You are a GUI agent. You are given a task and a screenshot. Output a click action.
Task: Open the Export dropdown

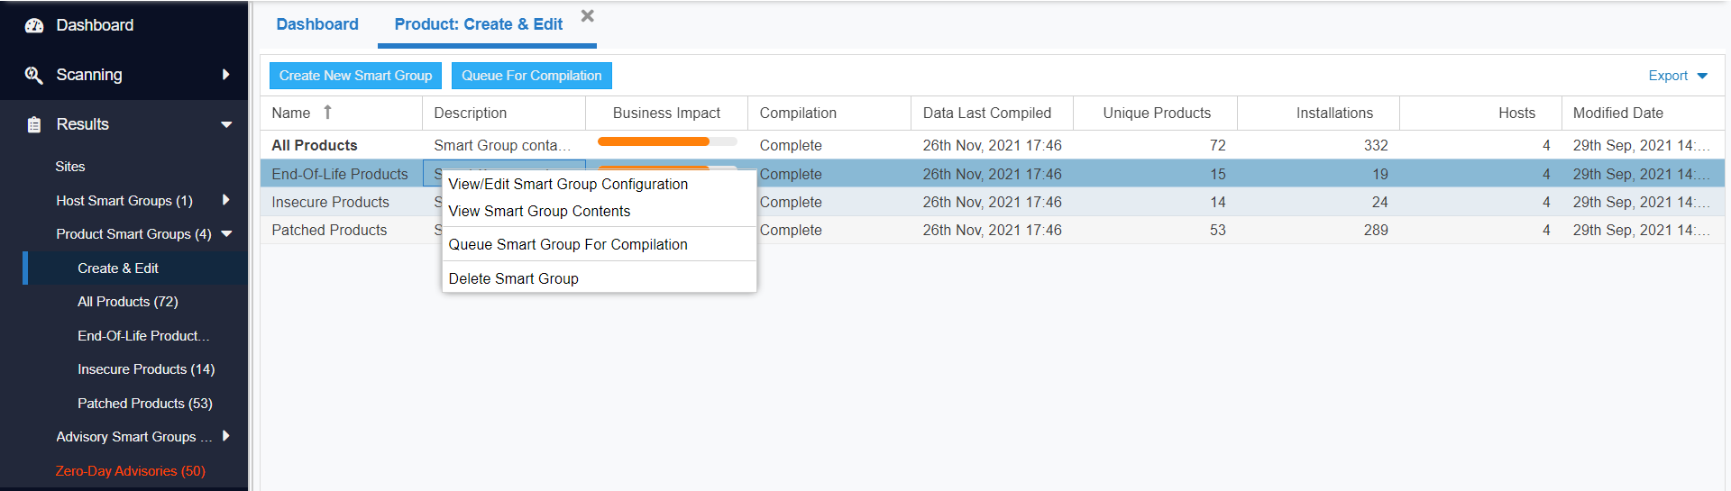tap(1677, 76)
